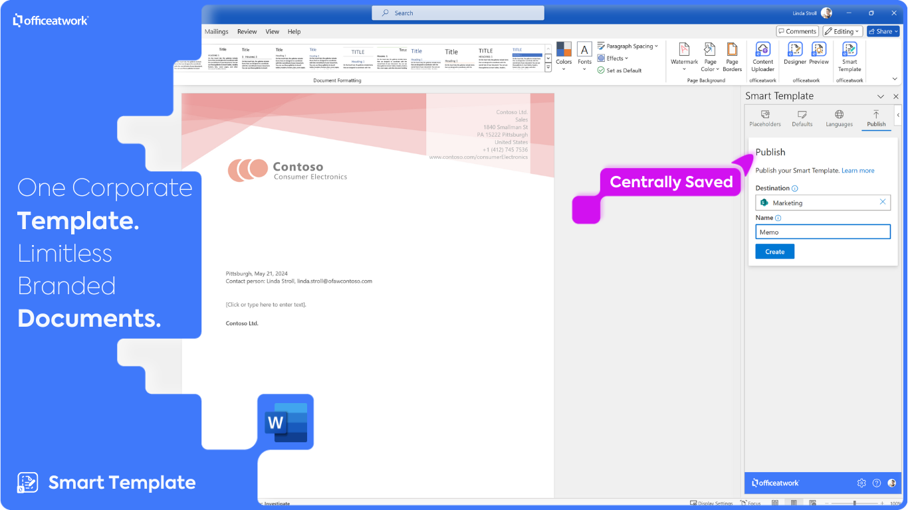
Task: Open Display Settings in status bar
Action: [x=712, y=503]
